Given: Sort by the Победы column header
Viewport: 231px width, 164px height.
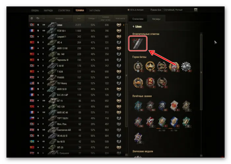Looking at the screenshot, I should (x=91, y=18).
